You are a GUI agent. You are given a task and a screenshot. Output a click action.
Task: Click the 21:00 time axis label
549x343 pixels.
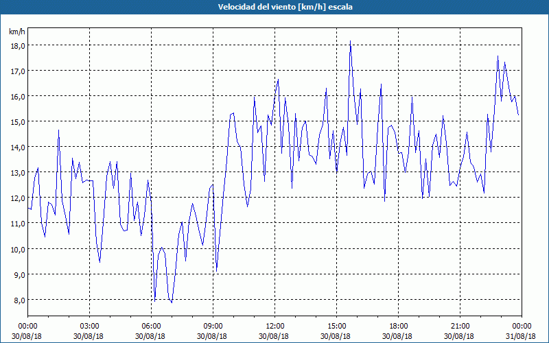pos(460,327)
